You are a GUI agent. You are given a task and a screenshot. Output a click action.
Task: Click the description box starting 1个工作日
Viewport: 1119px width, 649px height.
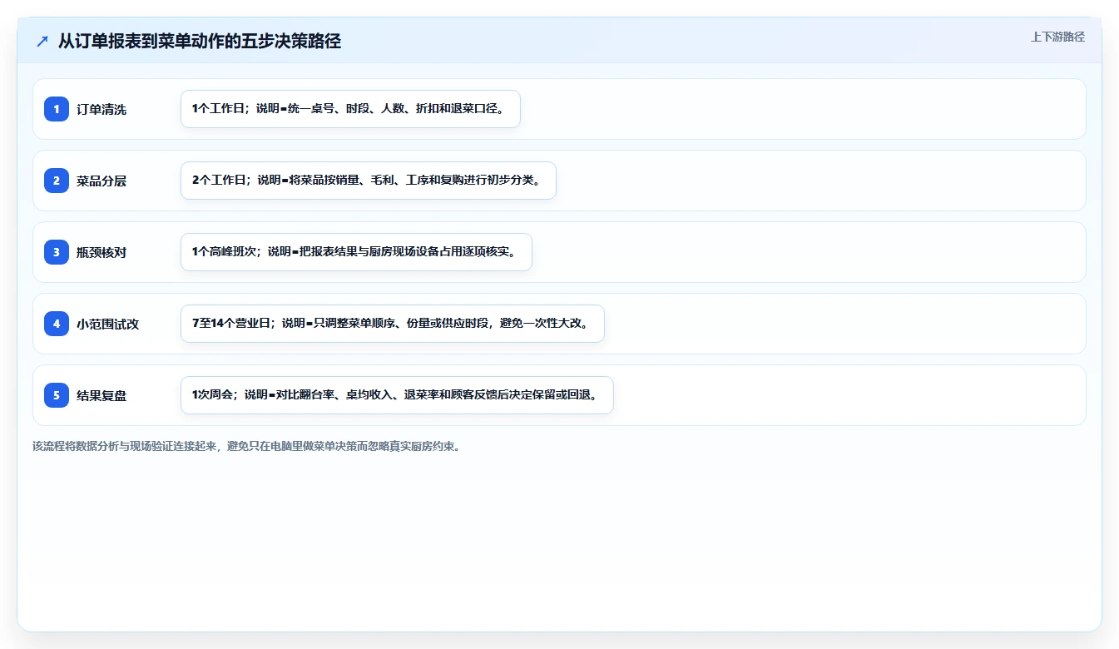coord(350,109)
